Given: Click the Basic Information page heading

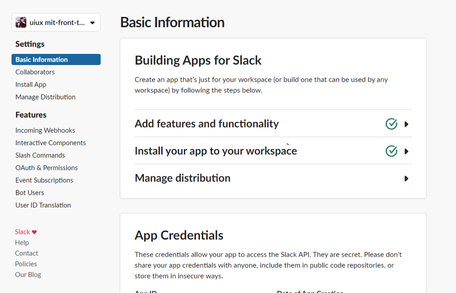Looking at the screenshot, I should [173, 22].
